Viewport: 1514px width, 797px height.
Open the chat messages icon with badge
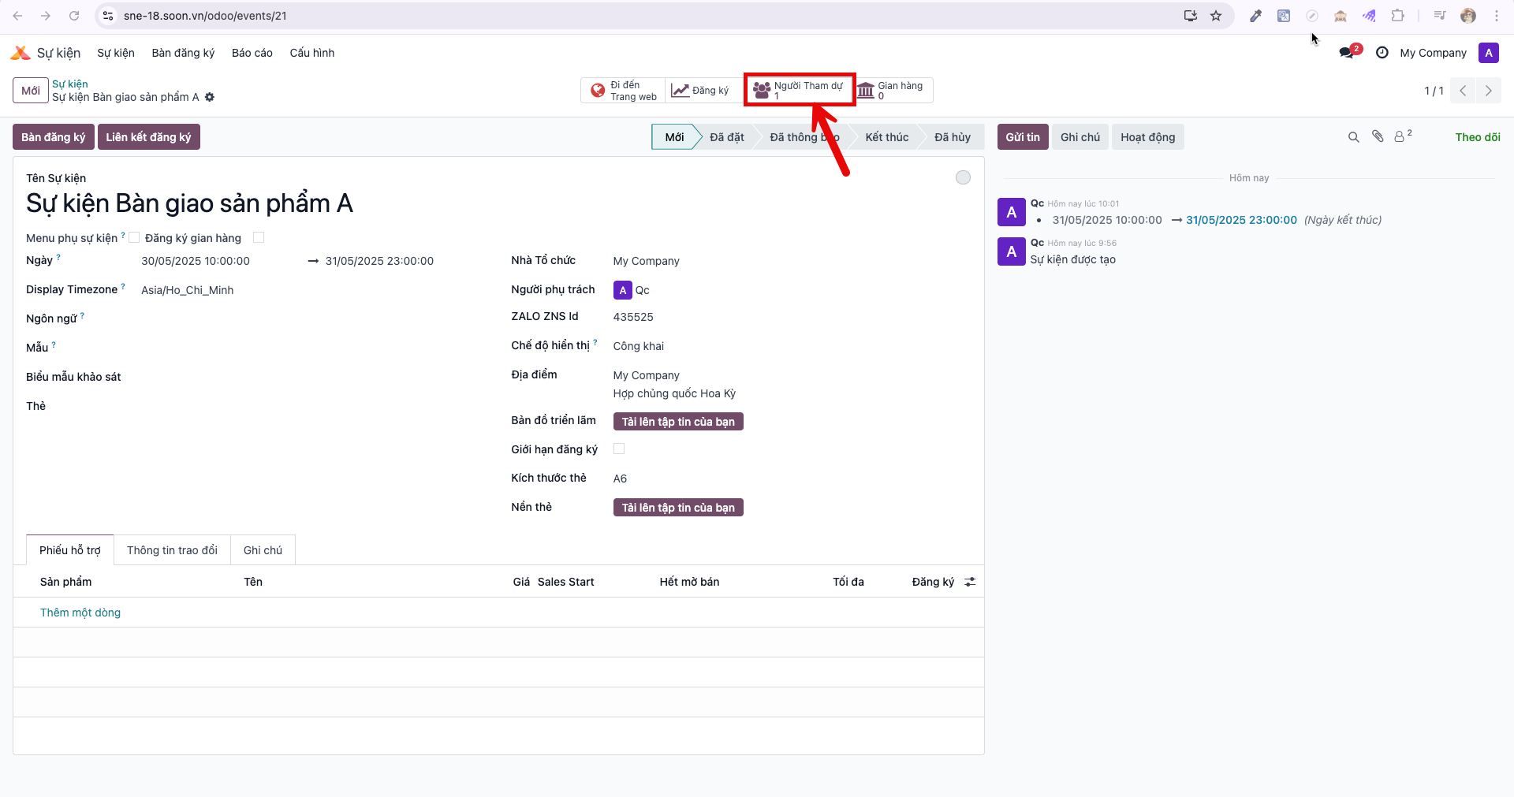(1348, 53)
